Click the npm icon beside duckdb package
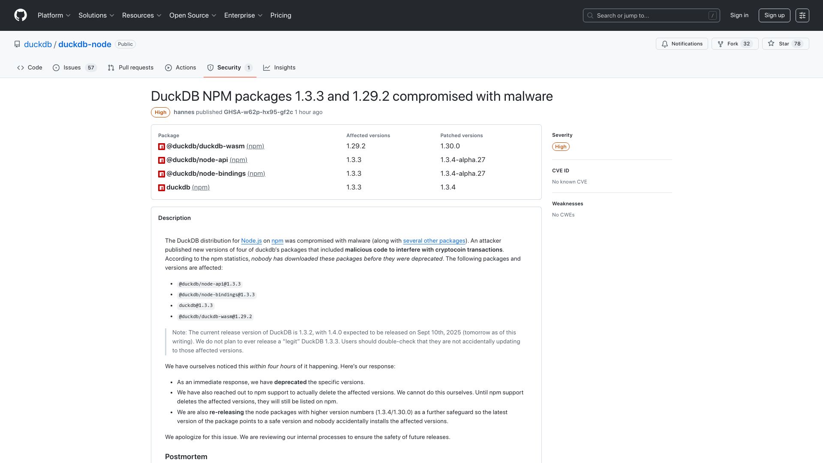The height and width of the screenshot is (463, 823). 162,188
